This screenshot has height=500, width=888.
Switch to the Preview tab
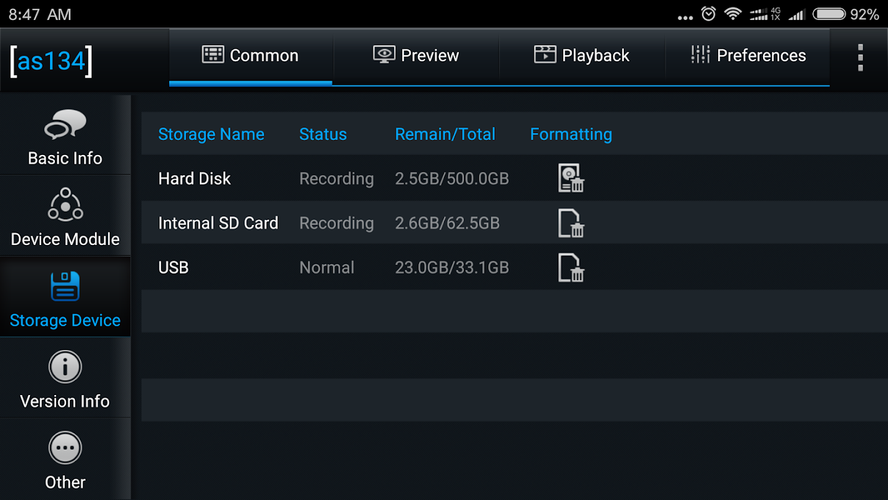click(416, 56)
